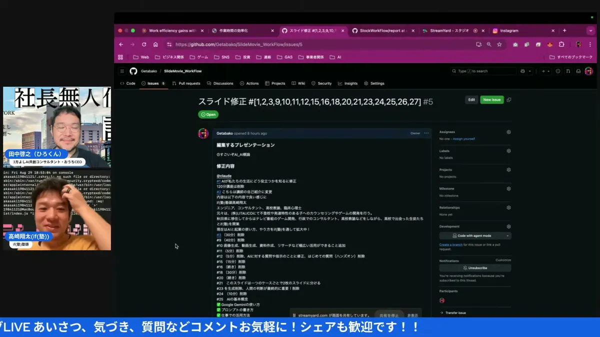Open GitHub notifications inbox icon
Screen dimensions: 600x337
(x=578, y=71)
